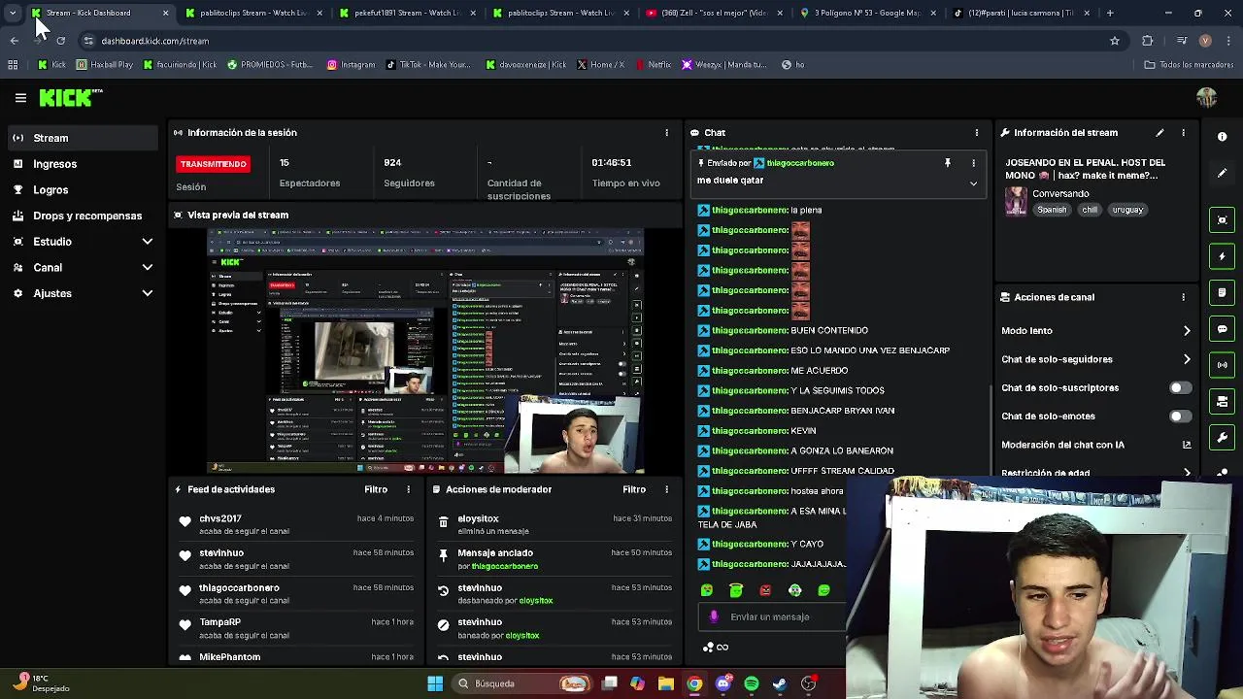Viewport: 1243px width, 699px height.
Task: Click the points infinity icon below chat input
Action: (716, 648)
